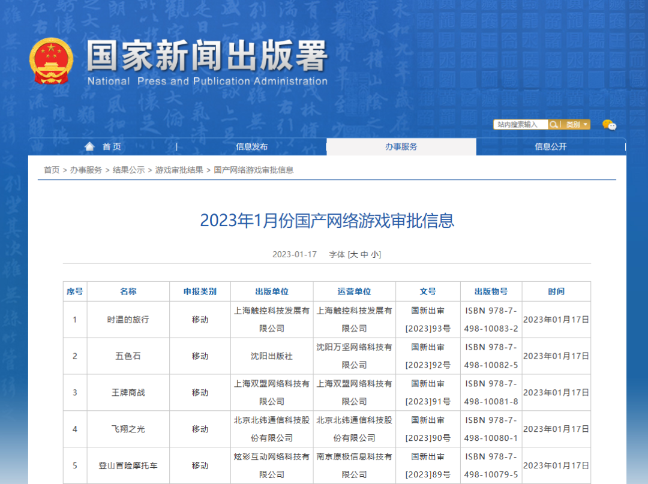
Task: Click the page title 2023年1月份国产网络游戏审批信息
Action: [328, 221]
